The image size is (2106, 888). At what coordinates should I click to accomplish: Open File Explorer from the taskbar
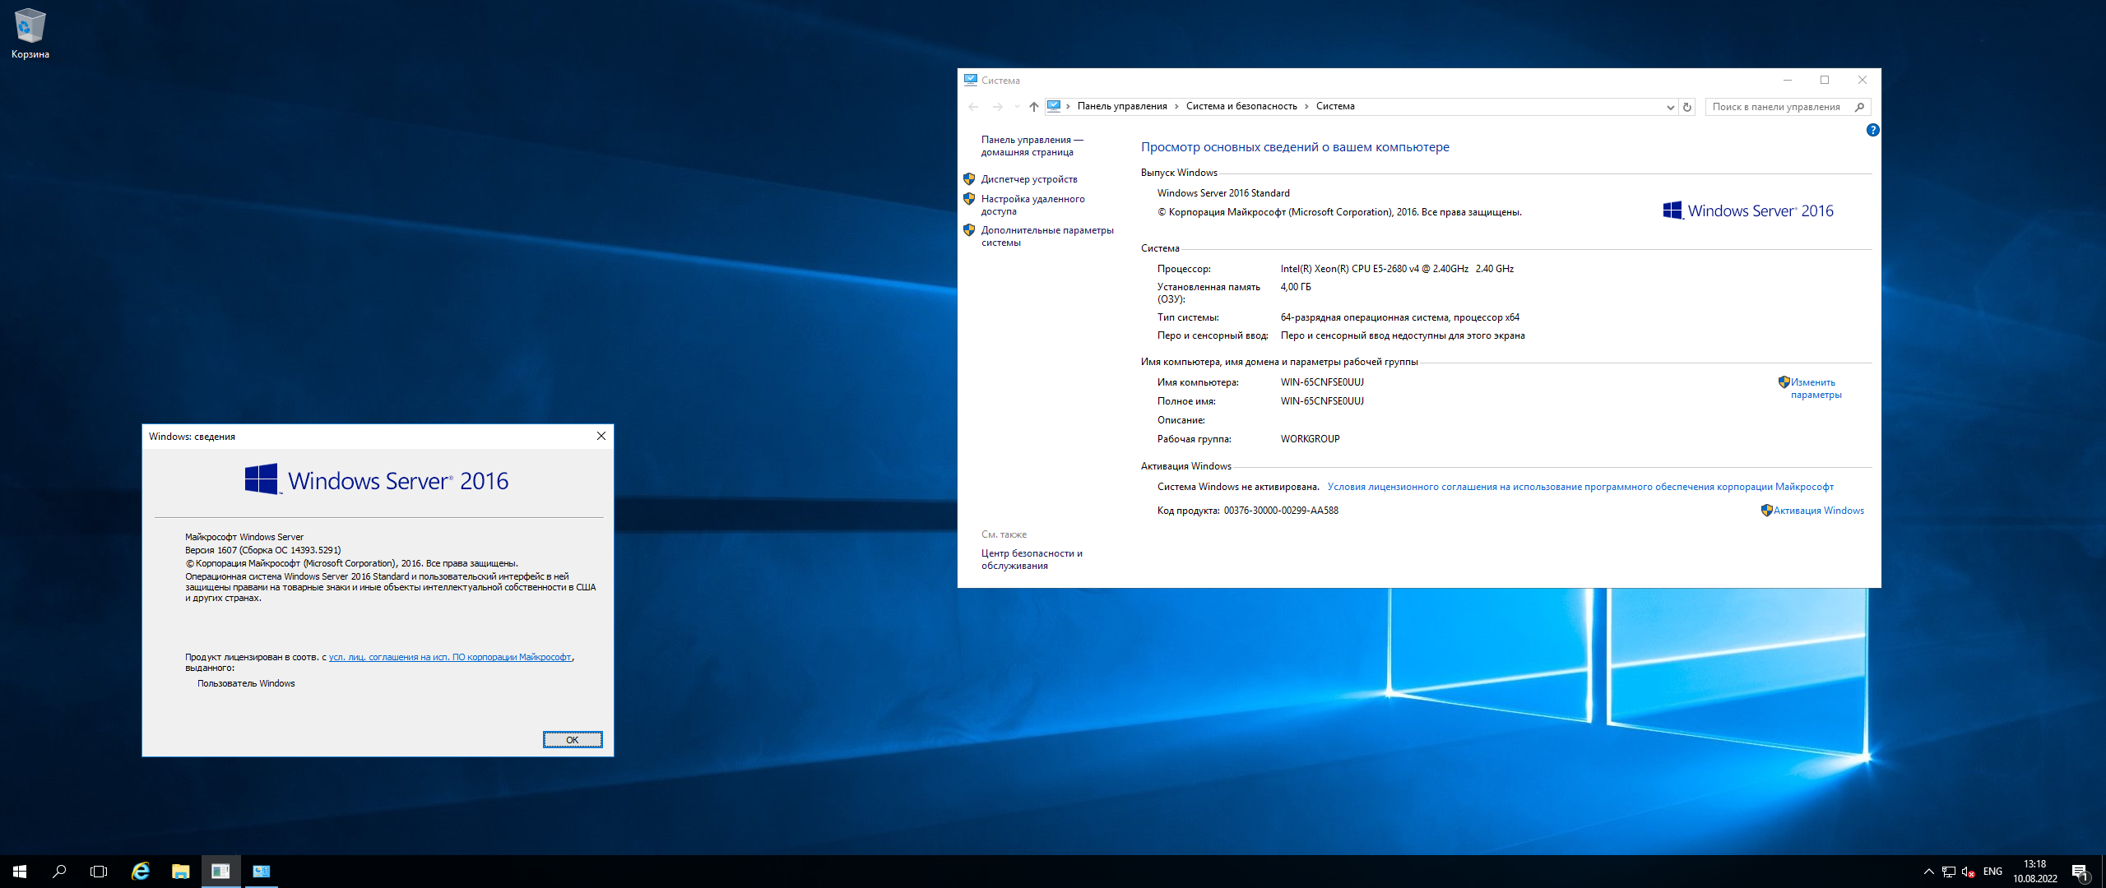tap(180, 872)
